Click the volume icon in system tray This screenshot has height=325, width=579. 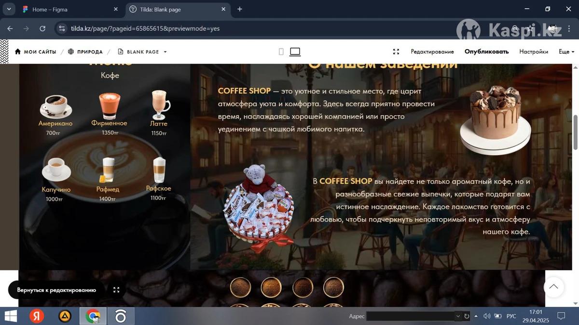(x=486, y=316)
